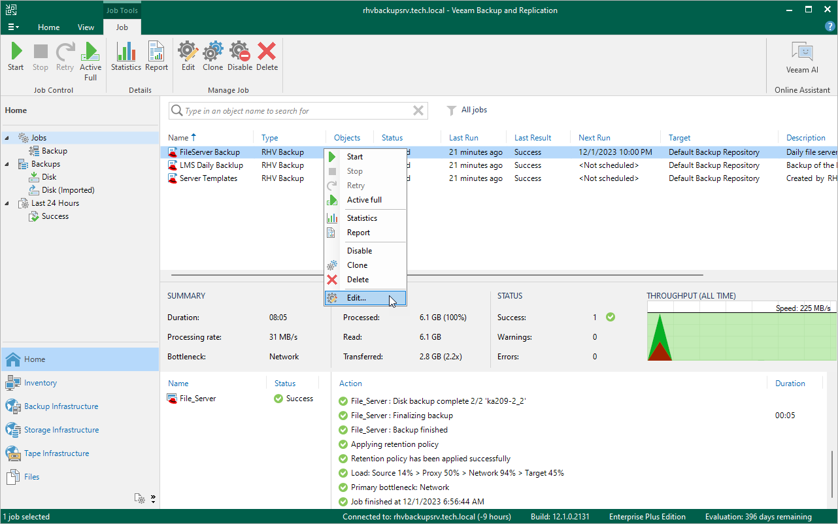Sort jobs by the Last Run column
The height and width of the screenshot is (524, 838).
pos(473,138)
